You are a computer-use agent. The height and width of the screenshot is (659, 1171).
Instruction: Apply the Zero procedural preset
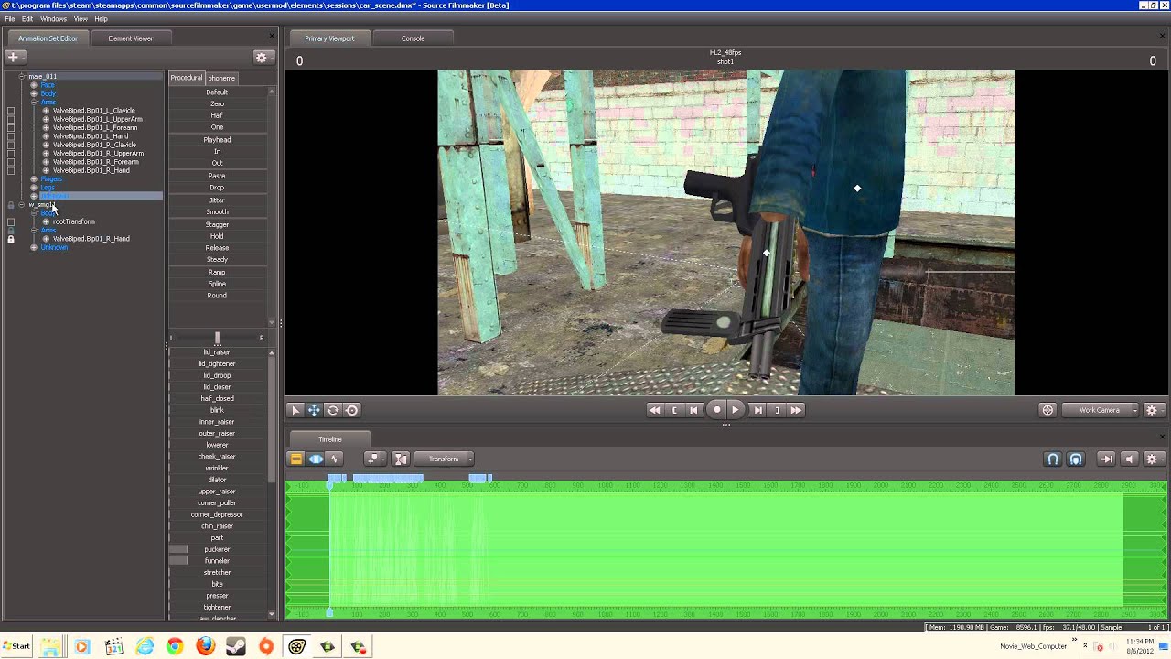click(217, 104)
